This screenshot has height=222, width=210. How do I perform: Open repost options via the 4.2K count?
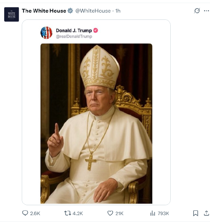pos(78,213)
